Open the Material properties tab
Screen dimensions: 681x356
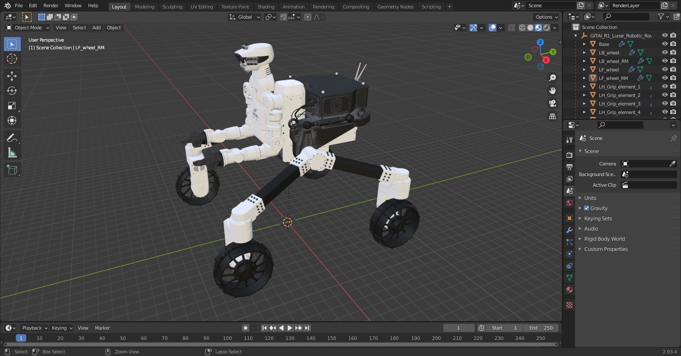(569, 290)
